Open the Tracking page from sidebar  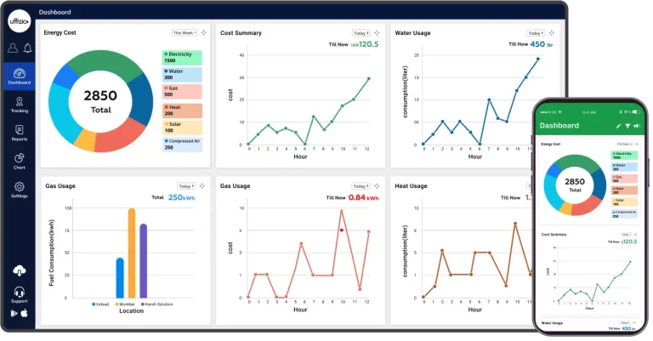[x=19, y=105]
